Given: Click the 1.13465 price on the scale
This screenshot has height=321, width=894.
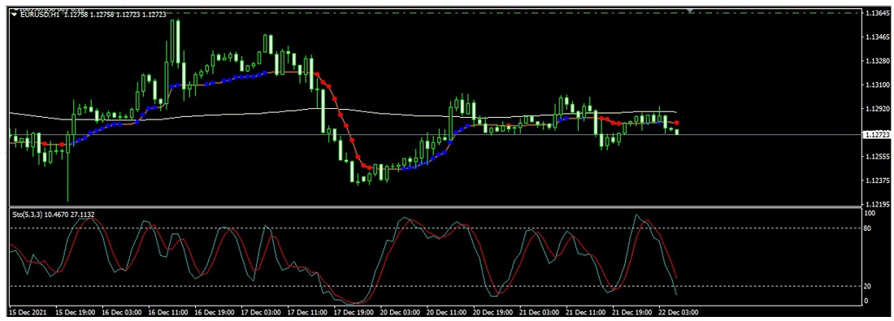Looking at the screenshot, I should coord(878,37).
